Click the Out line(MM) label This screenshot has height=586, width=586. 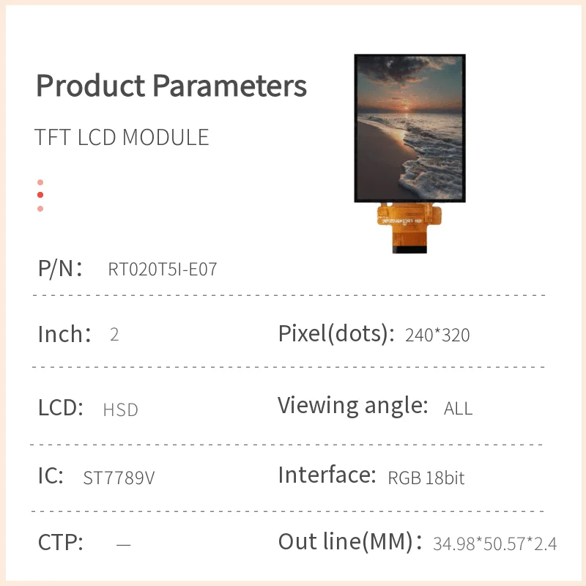350,543
